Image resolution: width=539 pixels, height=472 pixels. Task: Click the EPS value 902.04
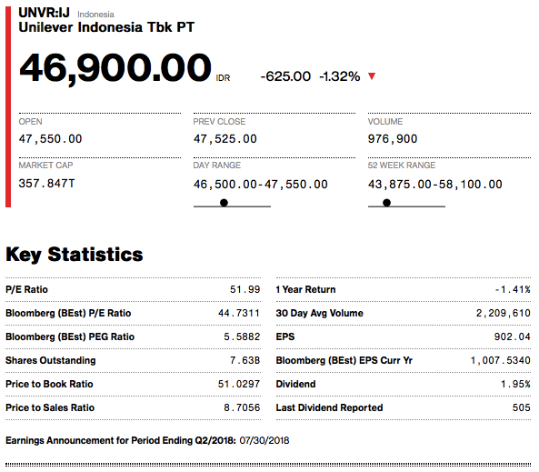(x=513, y=336)
